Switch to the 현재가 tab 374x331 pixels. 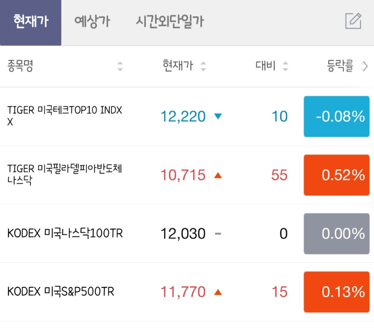30,23
